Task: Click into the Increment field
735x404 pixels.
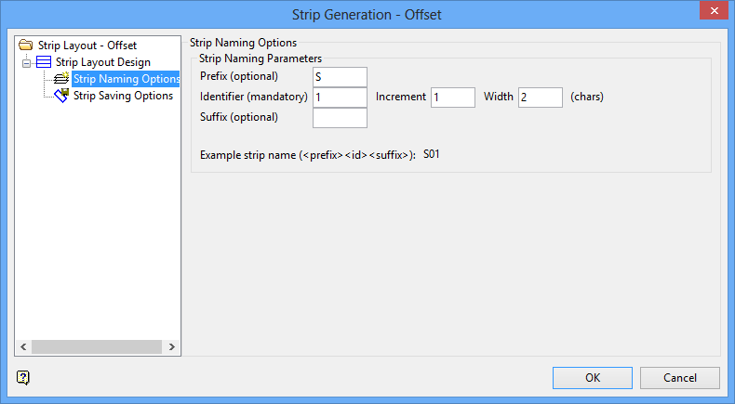Action: (452, 97)
